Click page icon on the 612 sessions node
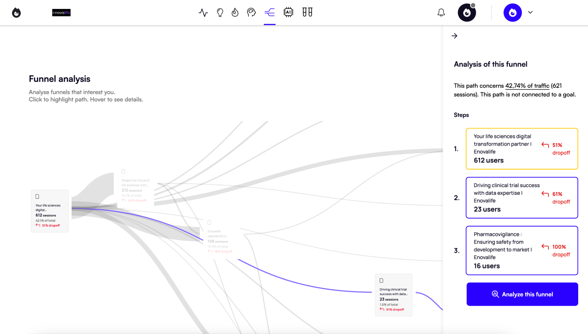The width and height of the screenshot is (588, 334). 37,197
